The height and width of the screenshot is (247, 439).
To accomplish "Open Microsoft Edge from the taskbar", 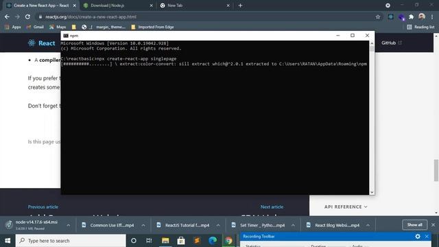I will (213, 241).
